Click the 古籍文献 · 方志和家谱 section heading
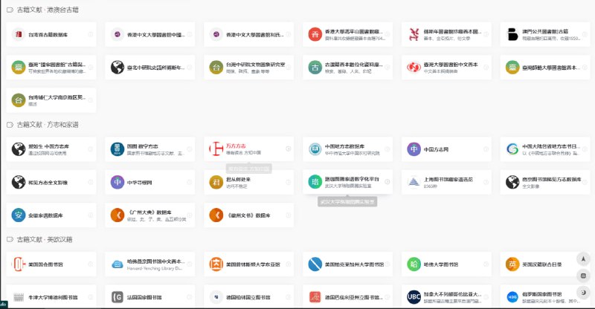 click(x=48, y=124)
